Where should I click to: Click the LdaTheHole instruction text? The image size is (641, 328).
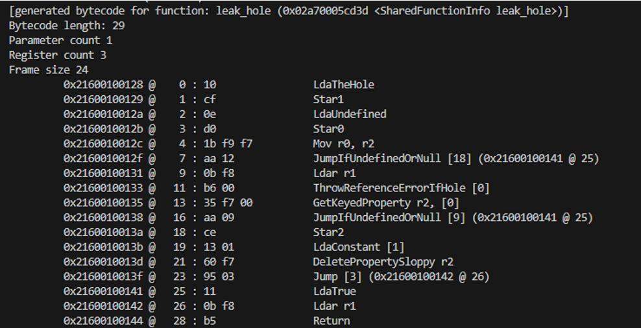click(x=343, y=85)
